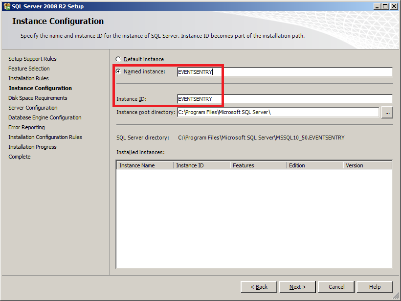Click into the Instance ID text field
The height and width of the screenshot is (301, 401).
[x=285, y=99]
